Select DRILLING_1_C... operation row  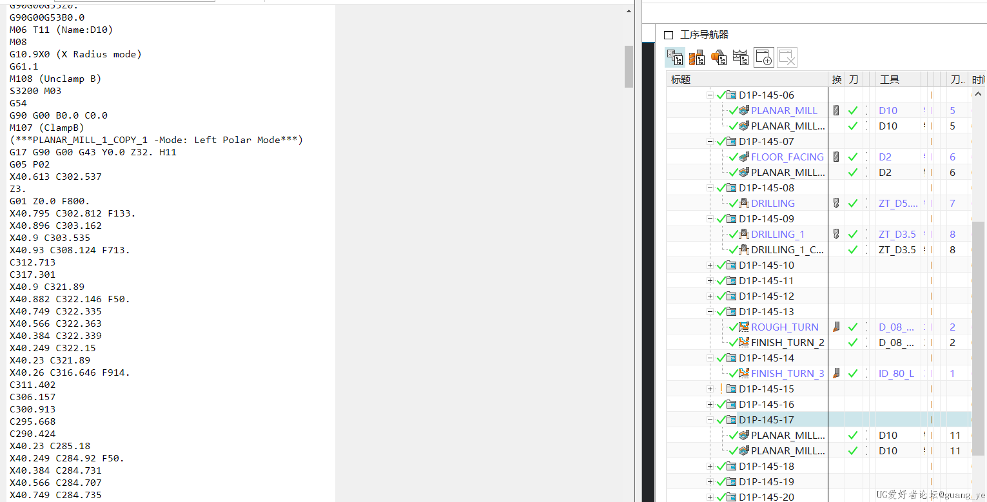(x=787, y=249)
